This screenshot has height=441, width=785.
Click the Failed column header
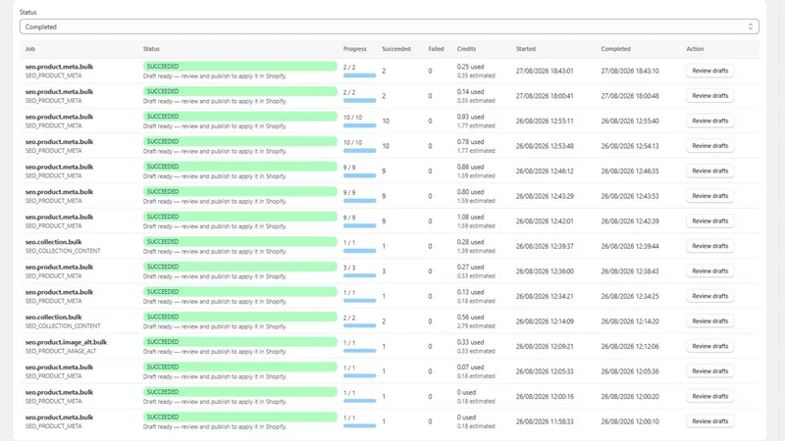436,49
